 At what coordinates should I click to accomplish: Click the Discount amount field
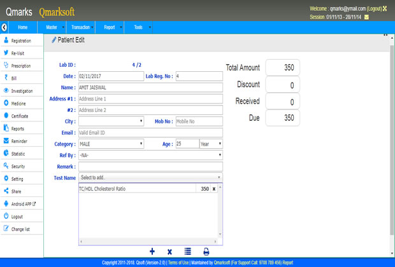pyautogui.click(x=283, y=85)
